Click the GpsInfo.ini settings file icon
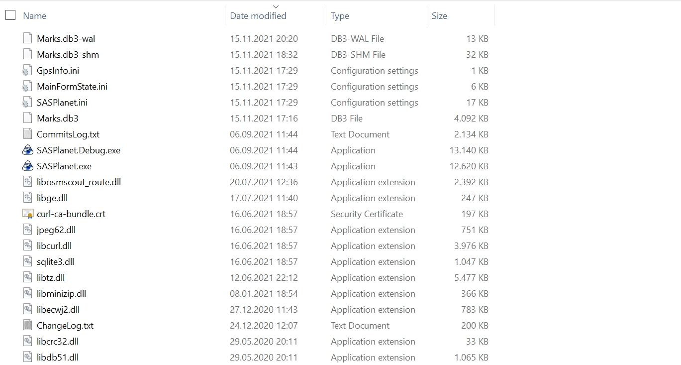Image resolution: width=681 pixels, height=365 pixels. [x=28, y=71]
